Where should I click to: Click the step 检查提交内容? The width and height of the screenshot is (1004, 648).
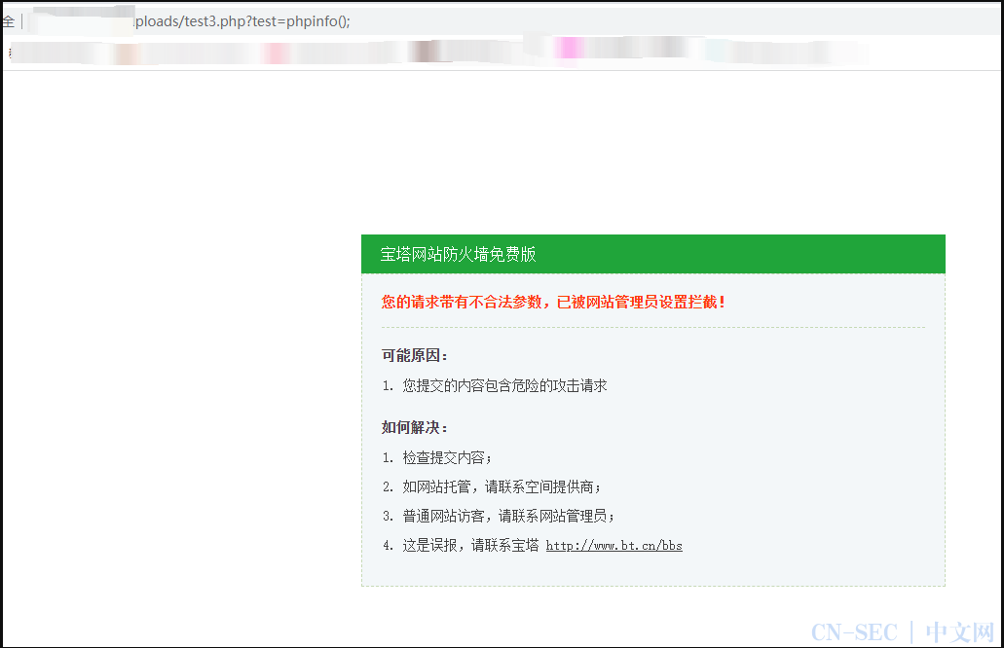click(x=447, y=458)
